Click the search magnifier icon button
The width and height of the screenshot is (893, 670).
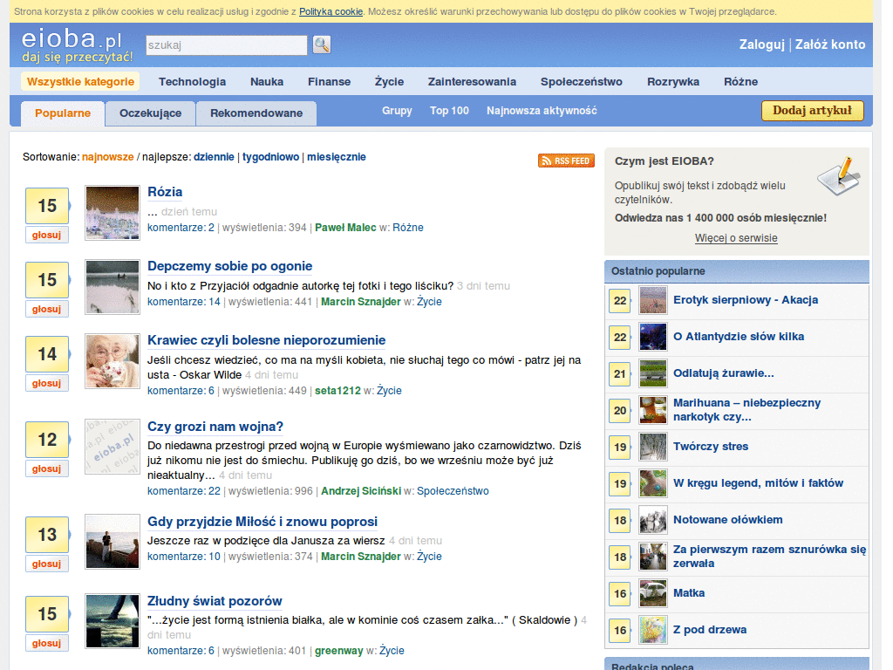click(321, 44)
